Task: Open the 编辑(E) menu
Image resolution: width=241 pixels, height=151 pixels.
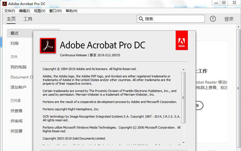Action: click(24, 11)
